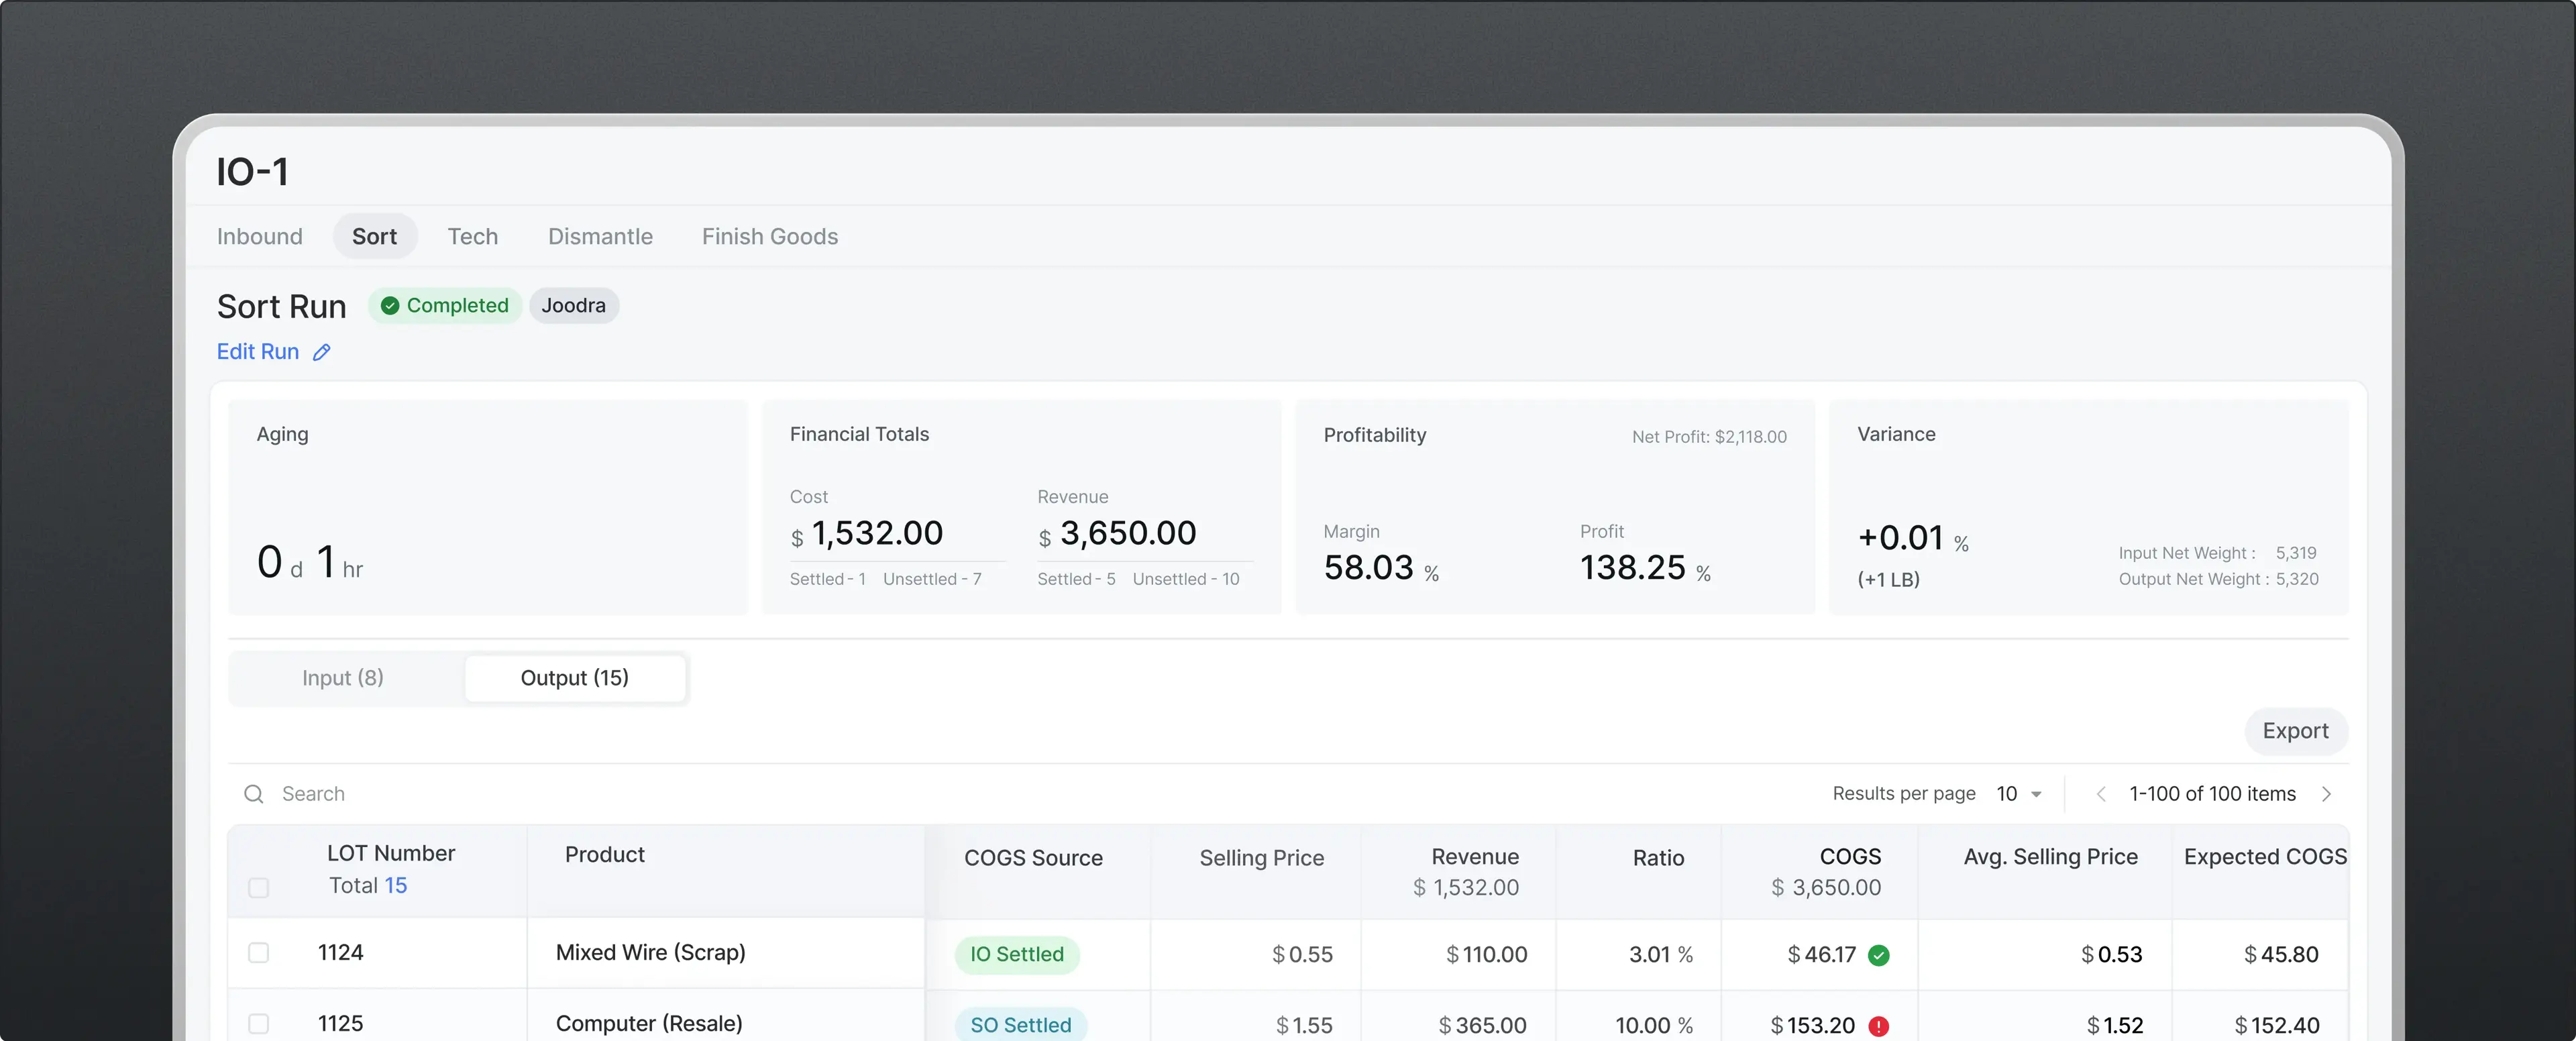
Task: Switch to the Dismantle tab
Action: click(600, 237)
